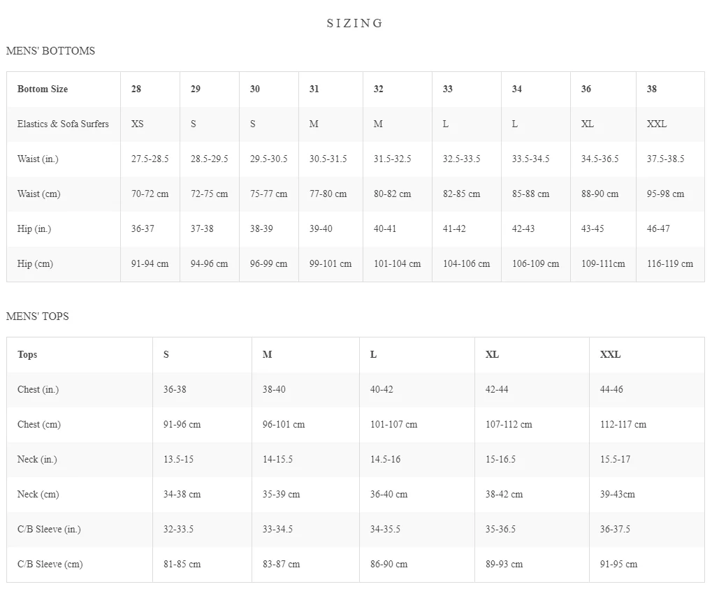Select bottom size 38 column header

(x=652, y=89)
